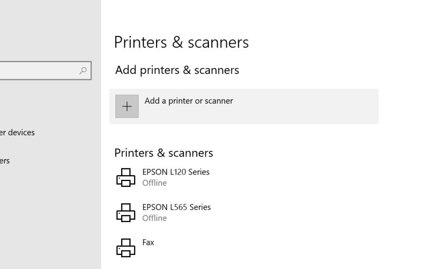The height and width of the screenshot is (269, 434).
Task: Select the EPSON L120 Series name
Action: point(176,172)
